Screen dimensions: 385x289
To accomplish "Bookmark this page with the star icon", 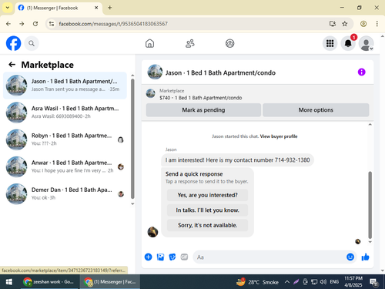I will pos(345,24).
